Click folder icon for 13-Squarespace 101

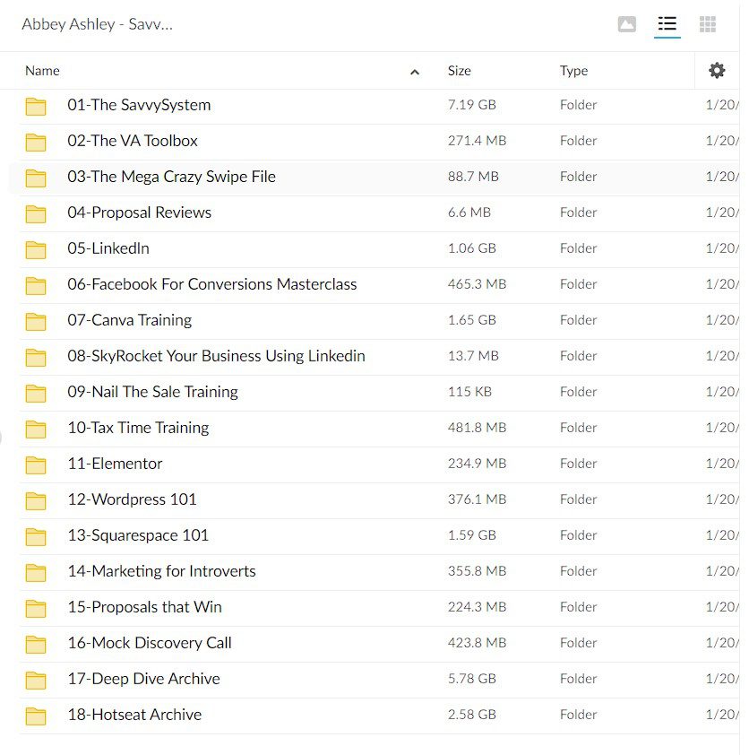pos(36,536)
